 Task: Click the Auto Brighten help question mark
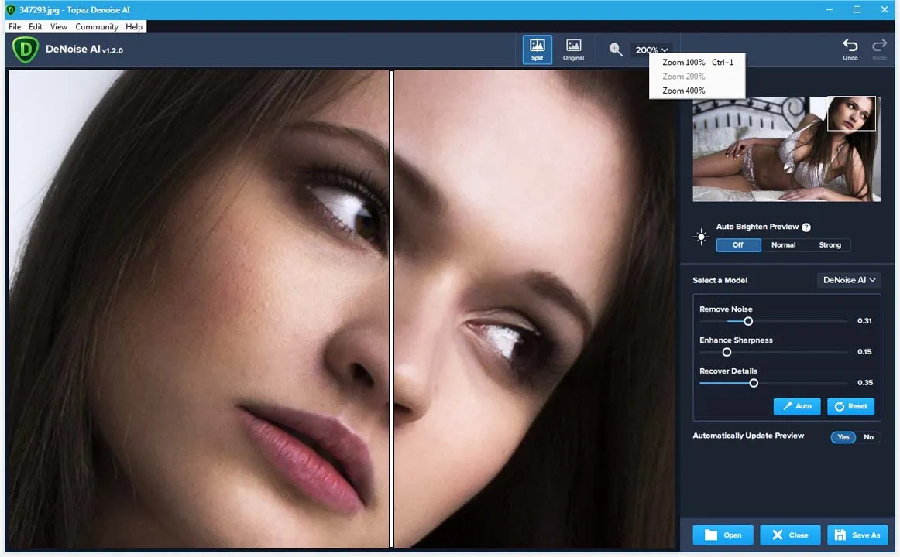click(806, 227)
